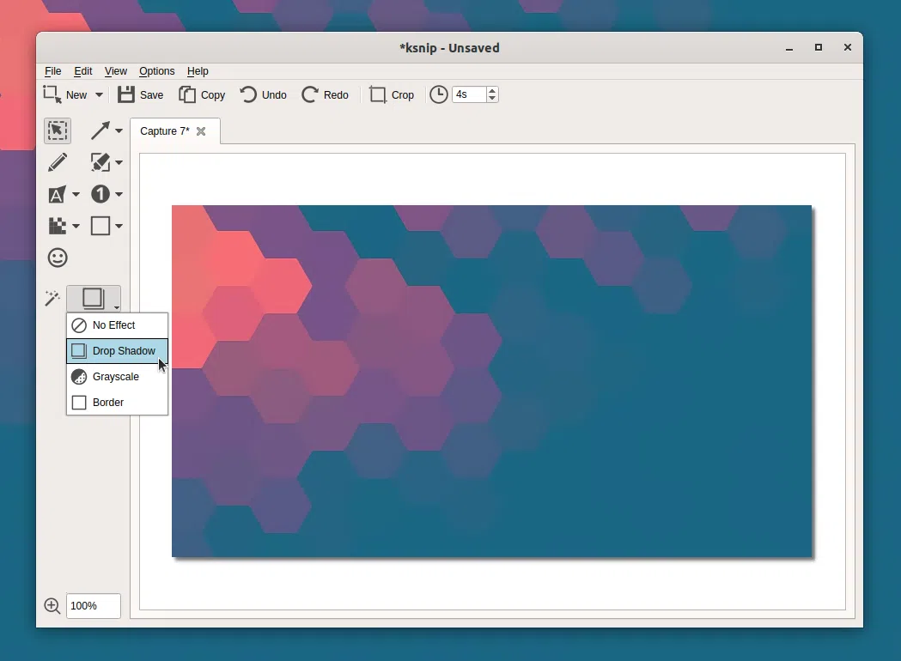Insert a sticker with smiley icon
Screen dimensions: 901x661
[58, 258]
